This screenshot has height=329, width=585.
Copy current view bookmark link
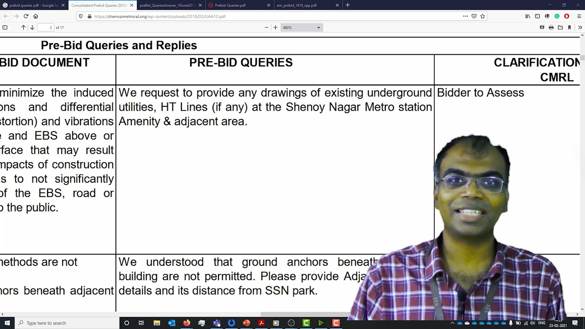[569, 27]
